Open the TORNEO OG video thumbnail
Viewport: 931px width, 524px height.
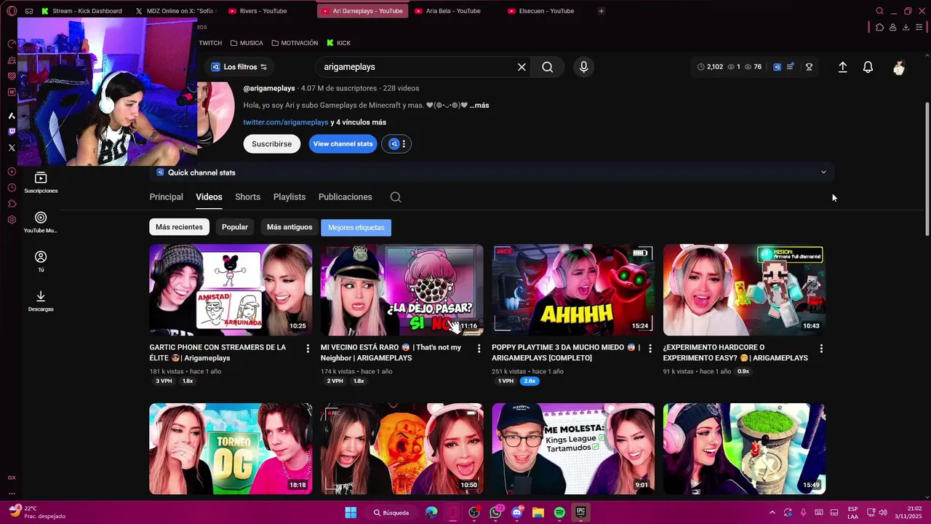point(231,449)
